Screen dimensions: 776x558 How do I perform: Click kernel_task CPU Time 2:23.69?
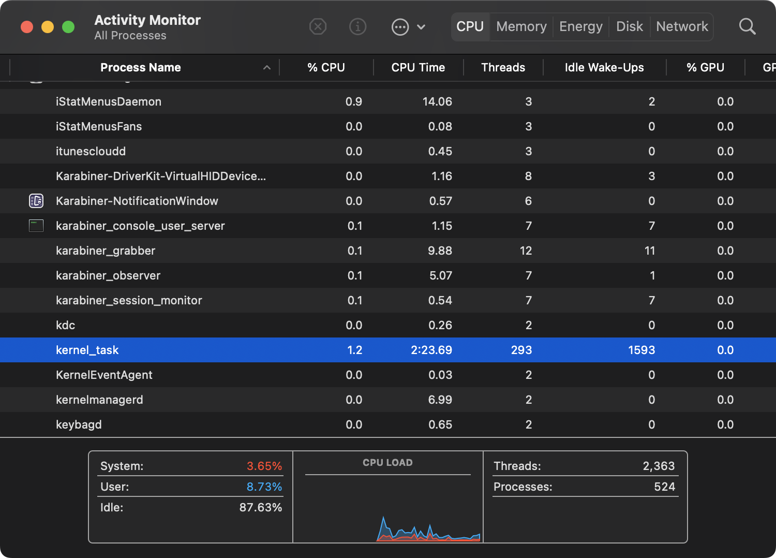click(431, 350)
